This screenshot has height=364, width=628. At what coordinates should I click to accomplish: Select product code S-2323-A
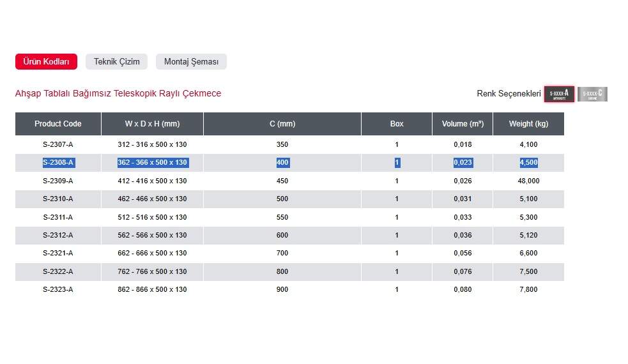point(58,290)
